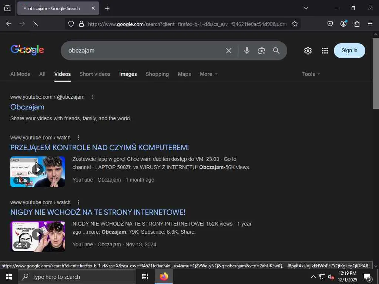Play the 16:39 video thumbnail
The width and height of the screenshot is (379, 284).
tap(38, 172)
